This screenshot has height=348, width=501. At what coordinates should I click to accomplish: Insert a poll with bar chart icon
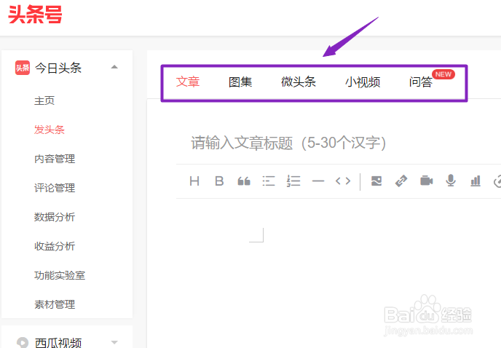pos(476,181)
